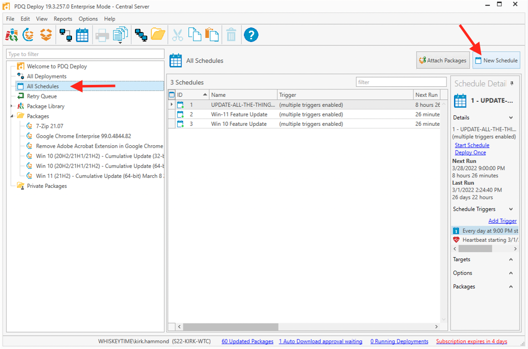Collapse the Schedule Triggers section
The image size is (528, 349).
511,209
